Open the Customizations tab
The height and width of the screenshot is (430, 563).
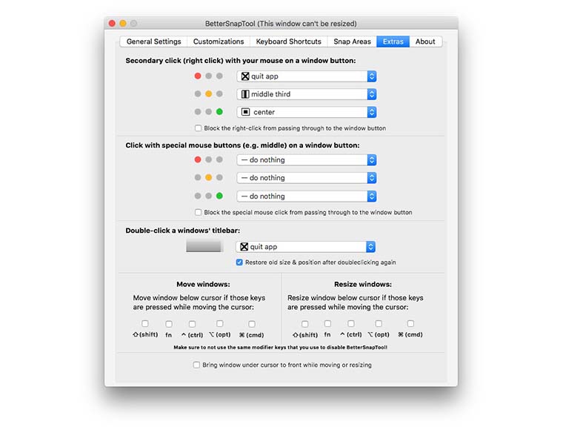(219, 42)
